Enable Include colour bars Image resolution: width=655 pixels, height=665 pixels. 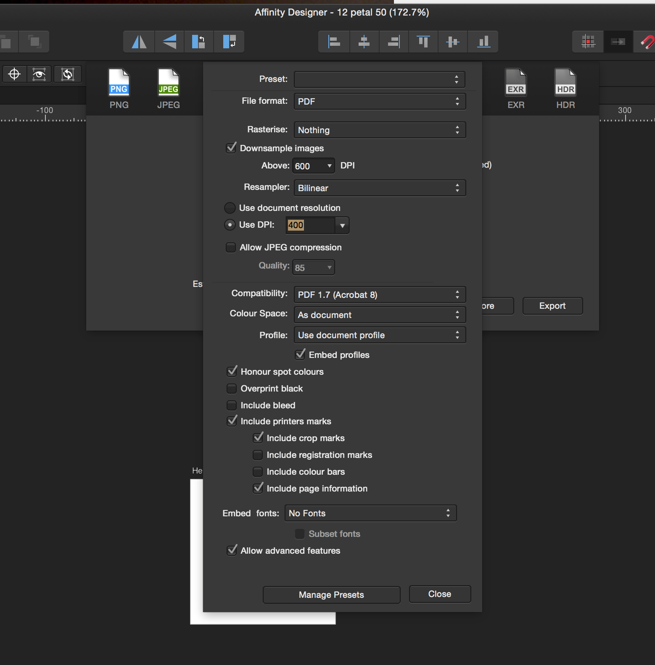pos(258,472)
